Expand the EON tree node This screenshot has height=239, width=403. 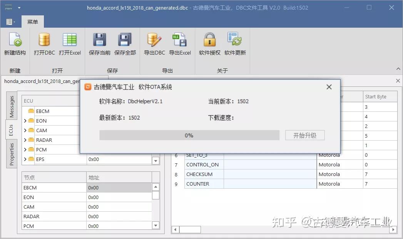[x=25, y=121]
